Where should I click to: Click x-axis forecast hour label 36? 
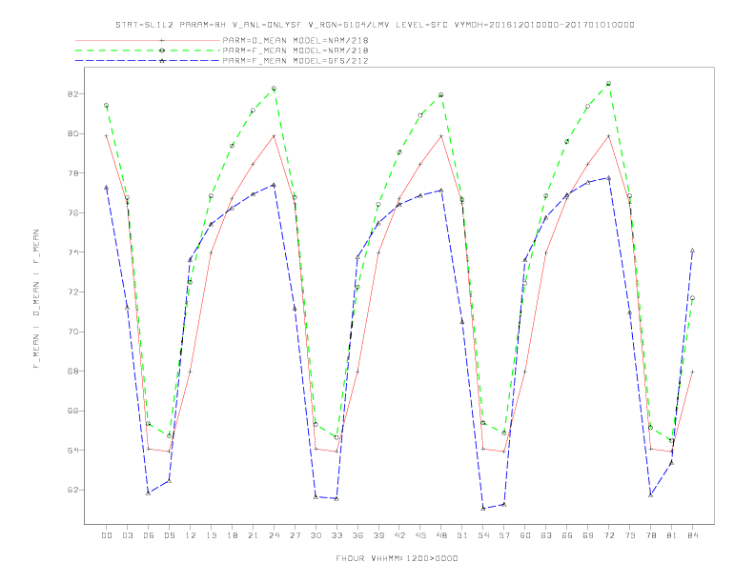357,535
